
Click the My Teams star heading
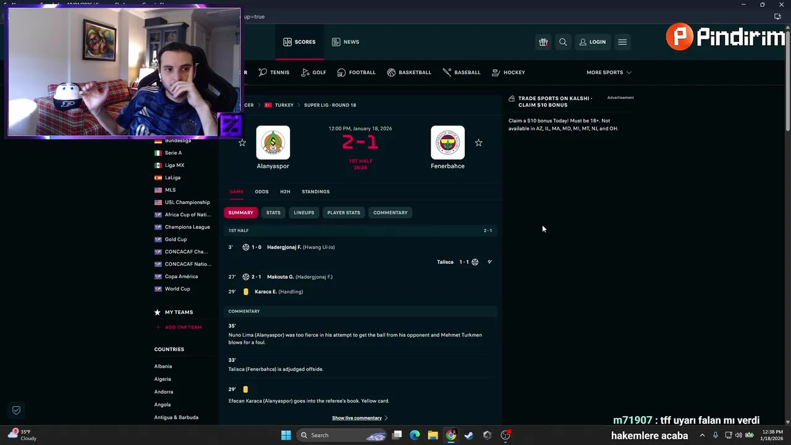[x=174, y=312]
